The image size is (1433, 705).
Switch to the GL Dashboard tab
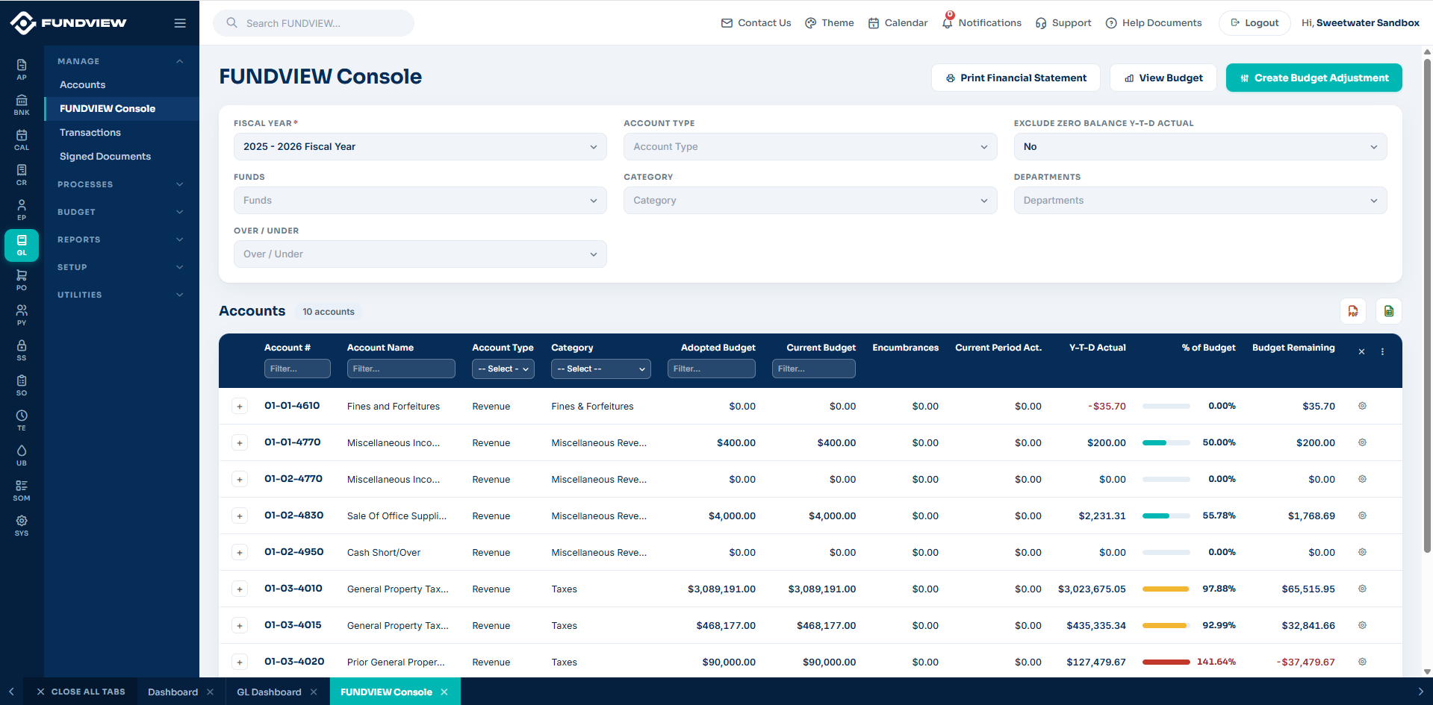pos(269,692)
